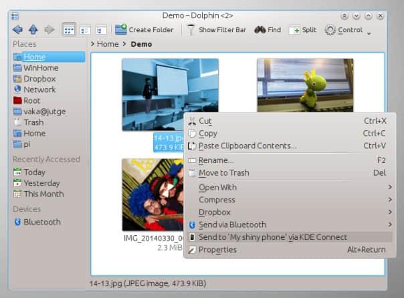Show the Filter Bar
The height and width of the screenshot is (298, 404).
pos(215,29)
